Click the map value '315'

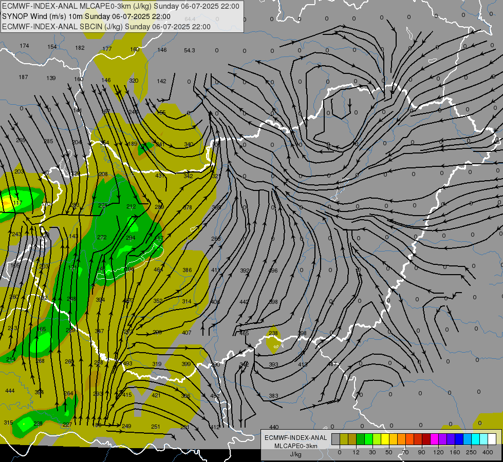coord(8,422)
